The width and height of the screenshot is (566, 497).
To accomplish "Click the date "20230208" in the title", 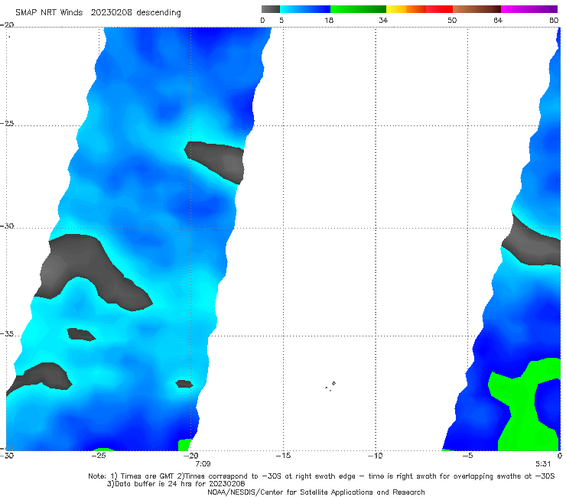I will coord(111,13).
